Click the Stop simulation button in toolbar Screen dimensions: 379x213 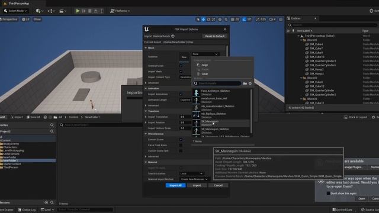[x=90, y=11]
